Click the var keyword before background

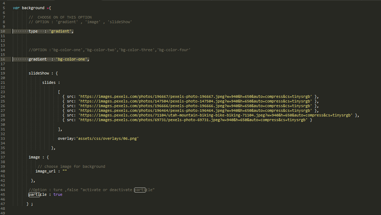[x=16, y=8]
